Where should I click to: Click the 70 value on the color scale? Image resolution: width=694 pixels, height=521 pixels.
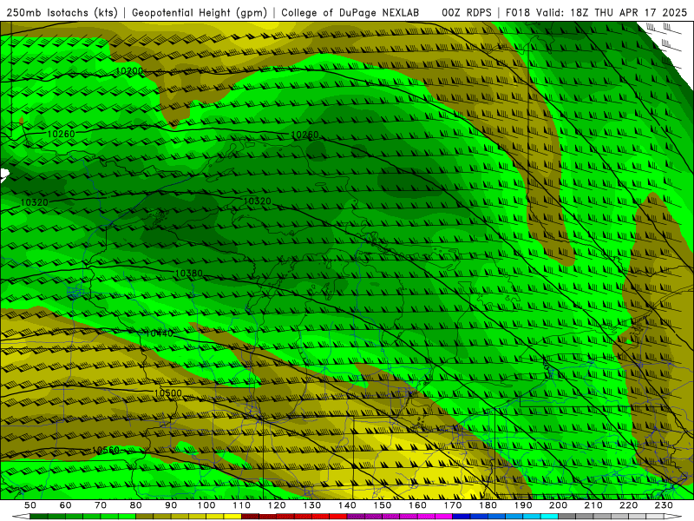tap(101, 505)
